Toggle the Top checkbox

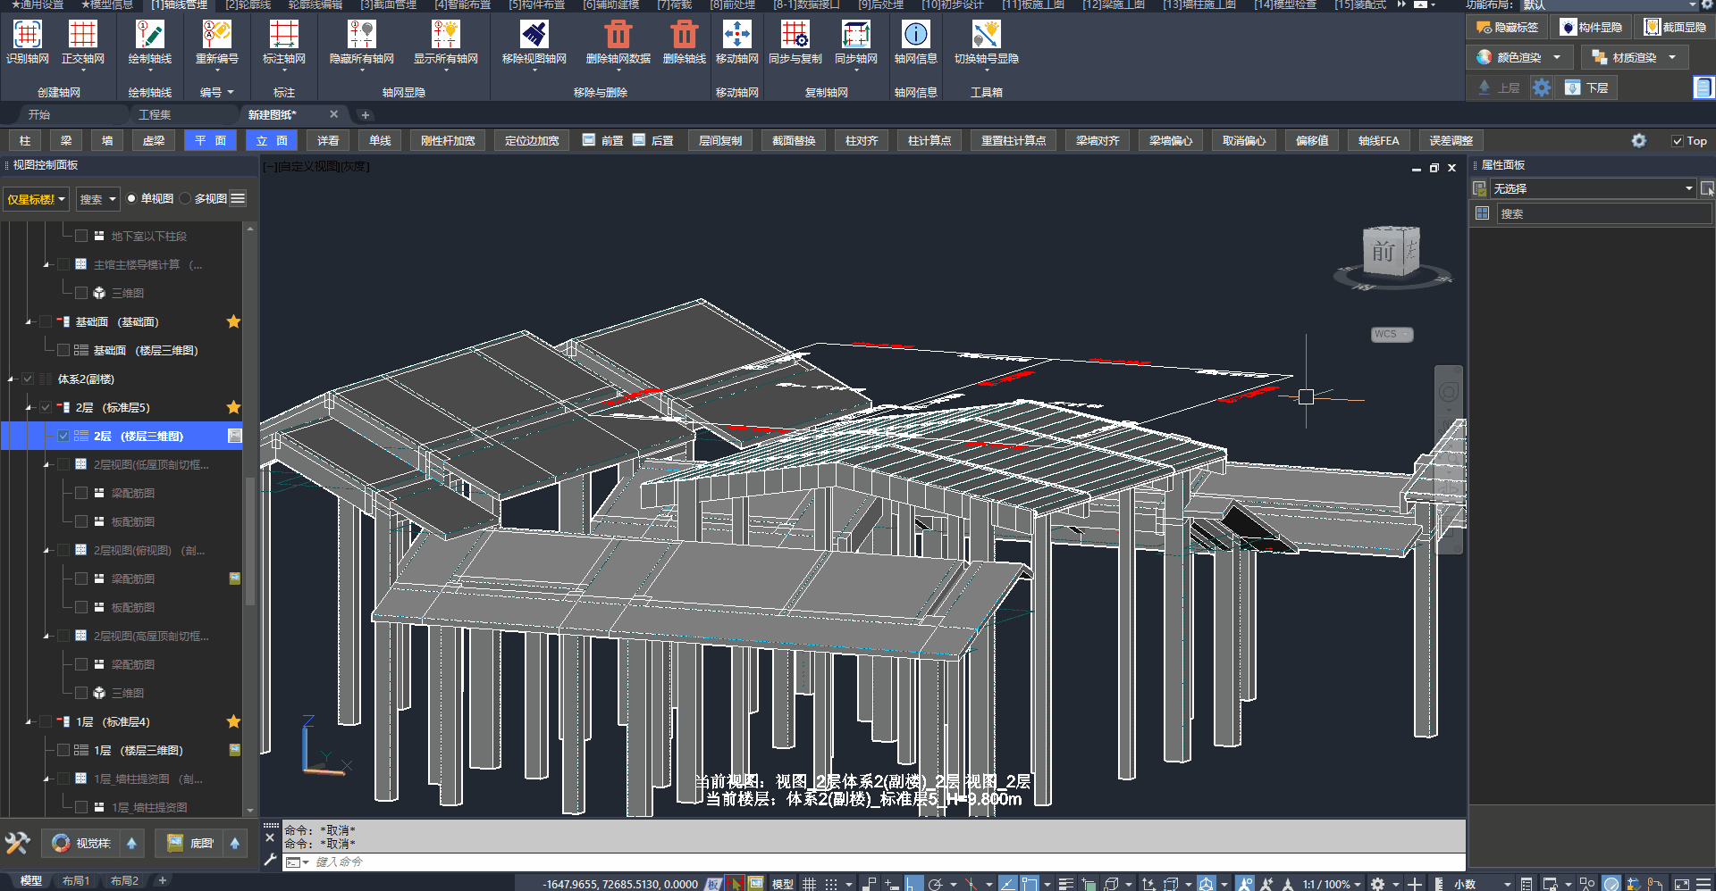[1678, 141]
